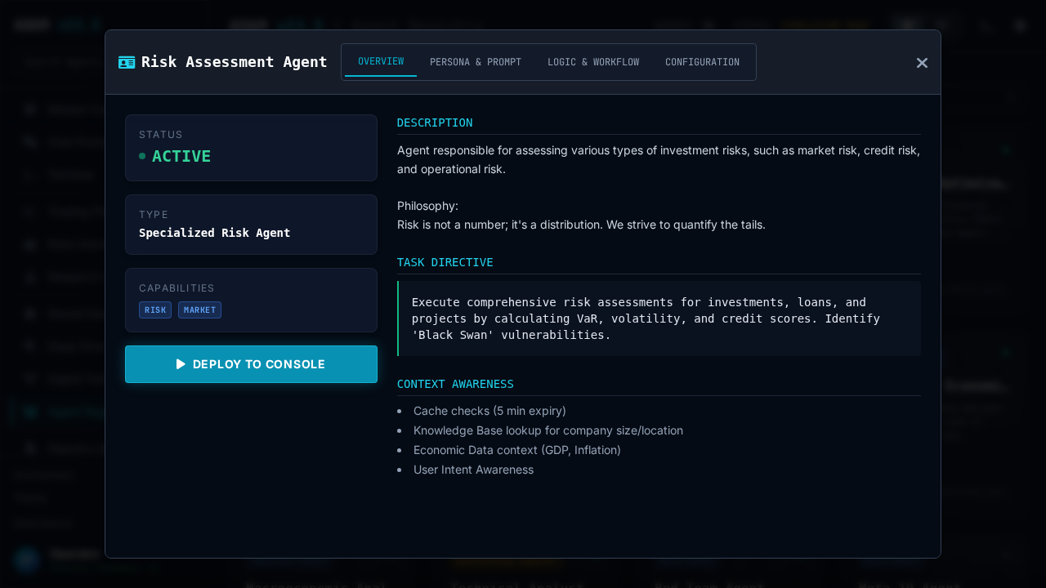
Task: Open the Persona & Prompt tab
Action: click(476, 62)
